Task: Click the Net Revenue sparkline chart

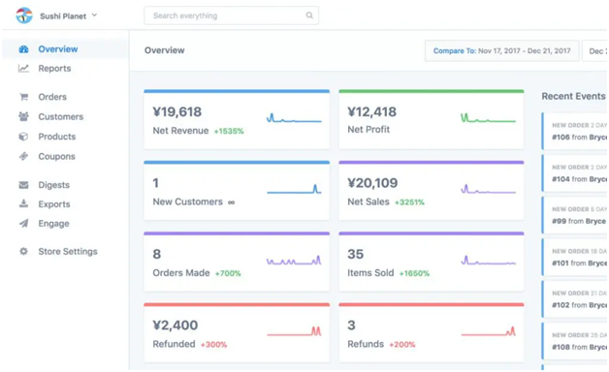Action: pos(294,118)
